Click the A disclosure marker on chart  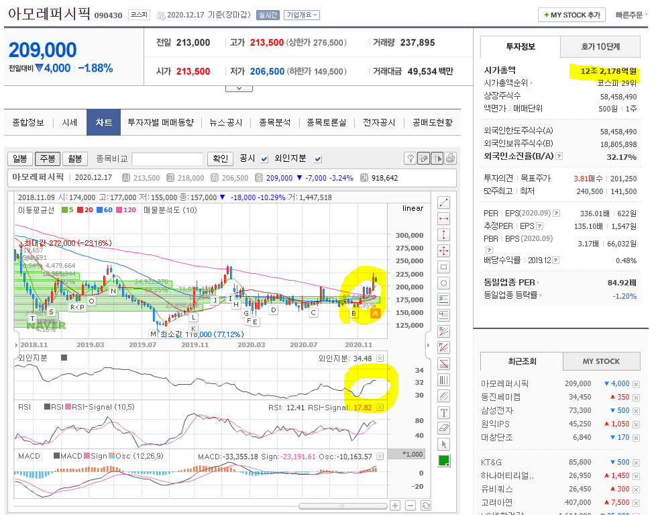pyautogui.click(x=375, y=313)
